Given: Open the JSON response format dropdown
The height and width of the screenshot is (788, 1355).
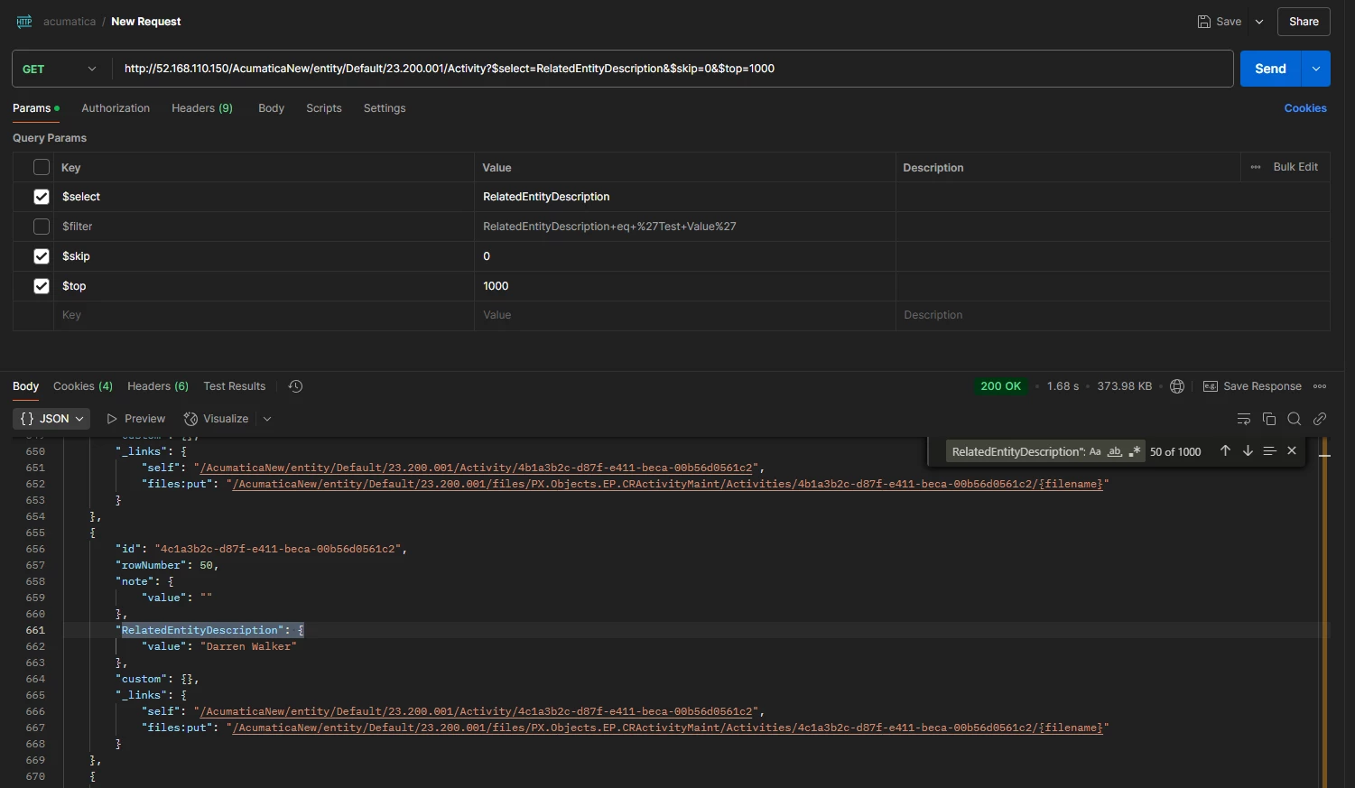Looking at the screenshot, I should coord(51,418).
